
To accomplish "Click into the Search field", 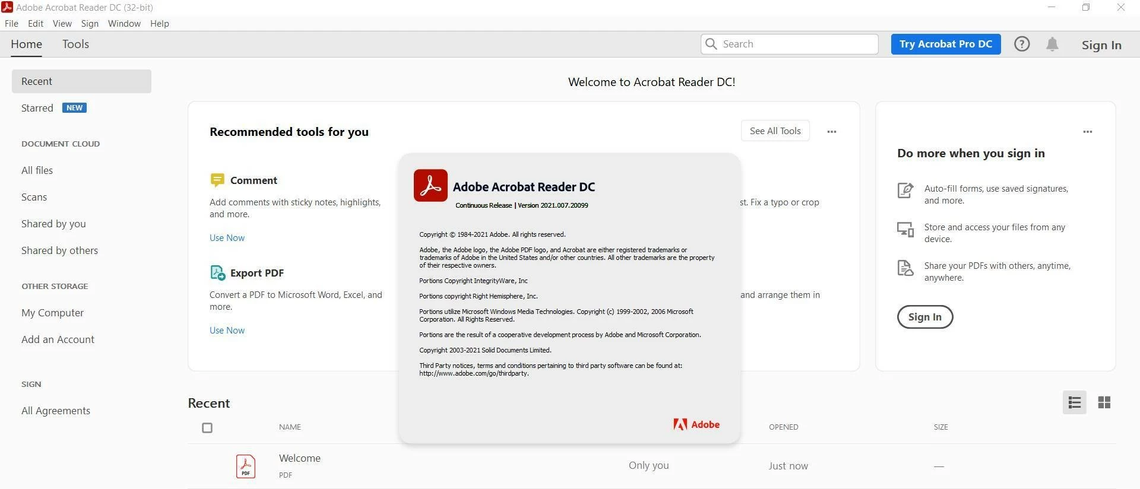I will pyautogui.click(x=789, y=44).
